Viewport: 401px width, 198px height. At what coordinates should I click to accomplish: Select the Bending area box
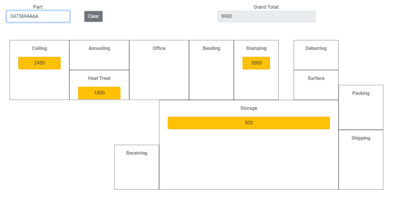(x=211, y=70)
